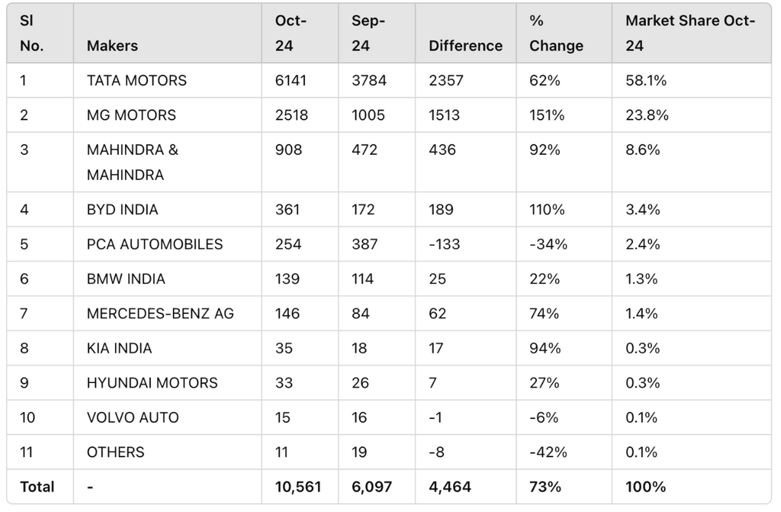Select the VOLVO AUTO cell

point(133,417)
